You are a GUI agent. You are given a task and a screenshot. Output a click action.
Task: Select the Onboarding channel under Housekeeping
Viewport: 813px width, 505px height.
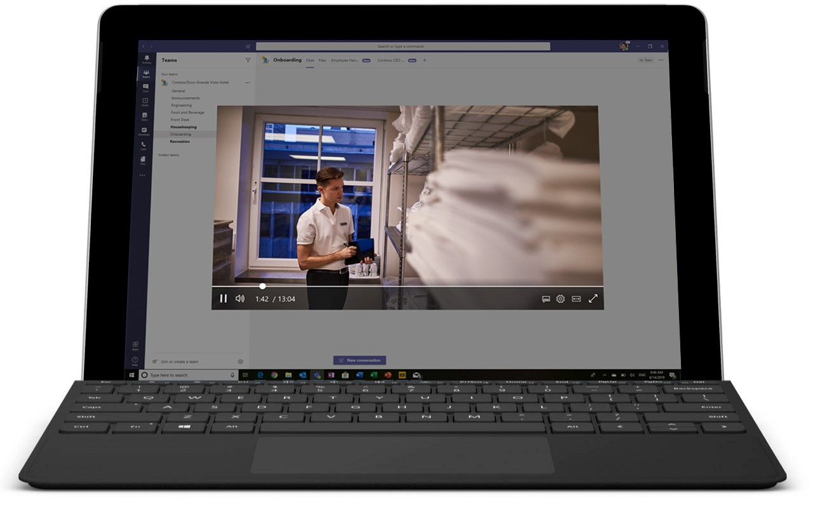click(181, 134)
